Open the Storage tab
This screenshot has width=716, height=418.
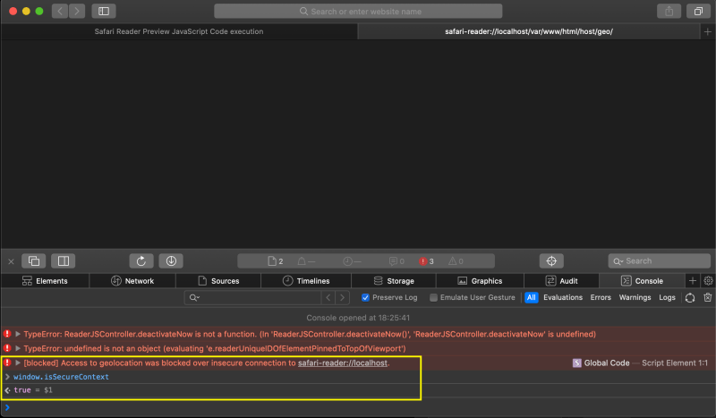[x=394, y=281]
